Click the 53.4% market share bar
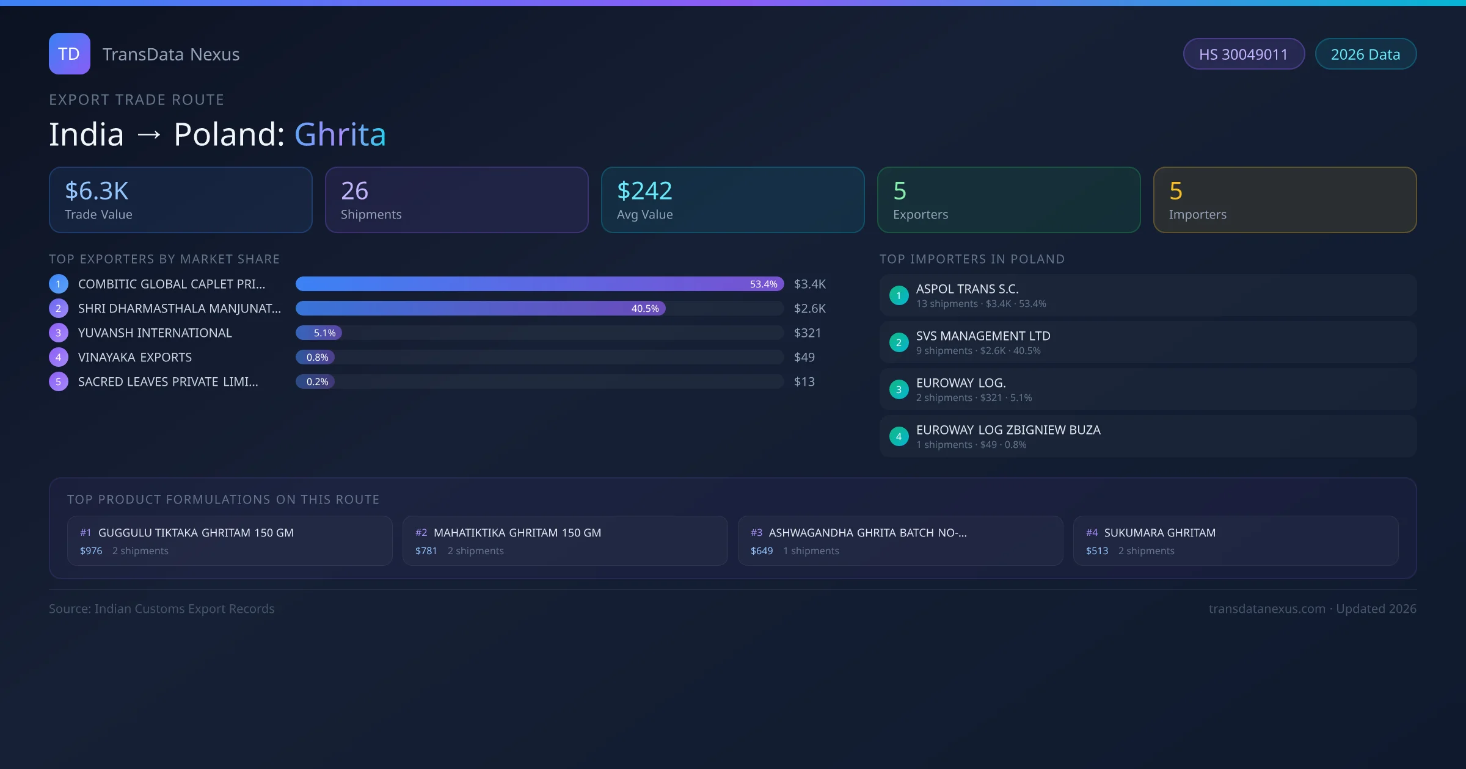1466x769 pixels. tap(539, 284)
